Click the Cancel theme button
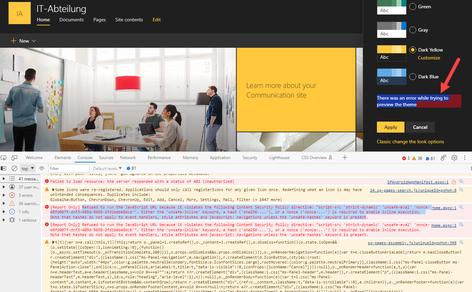 [420, 127]
